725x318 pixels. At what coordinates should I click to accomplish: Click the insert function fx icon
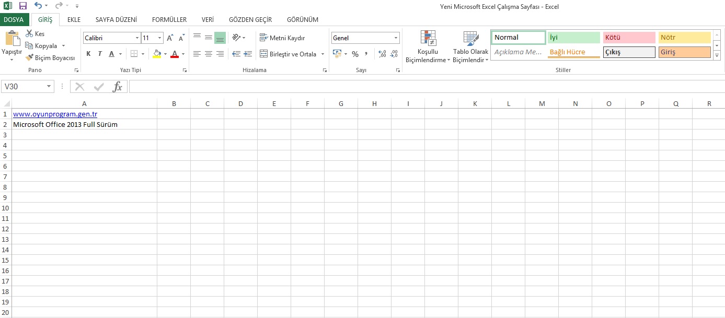coord(118,87)
